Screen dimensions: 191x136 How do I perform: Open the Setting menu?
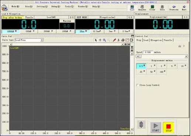(42, 7)
